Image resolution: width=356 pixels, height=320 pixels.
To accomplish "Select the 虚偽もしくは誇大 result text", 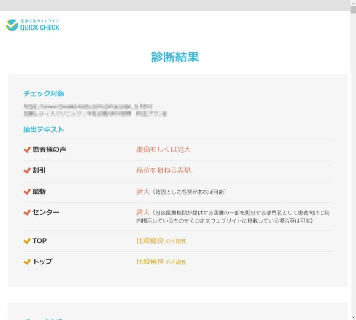I will 163,150.
